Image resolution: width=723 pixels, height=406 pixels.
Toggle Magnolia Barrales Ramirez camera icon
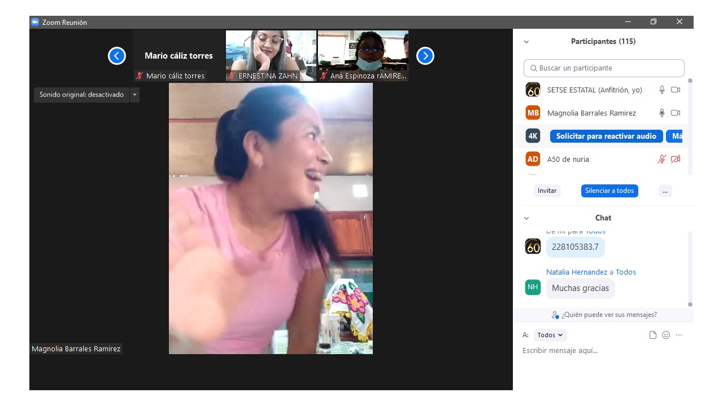(x=676, y=113)
